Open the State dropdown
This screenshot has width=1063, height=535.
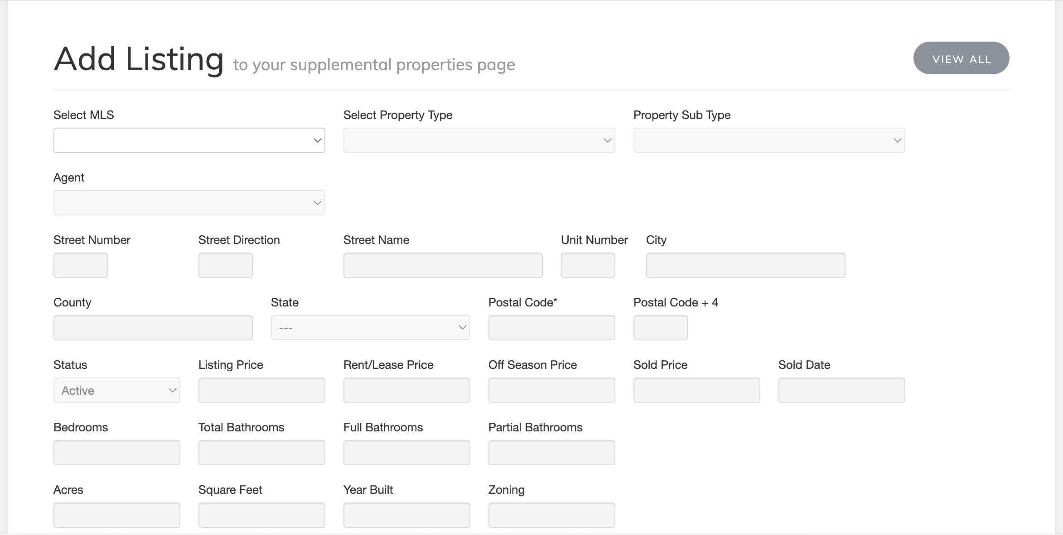coord(370,328)
